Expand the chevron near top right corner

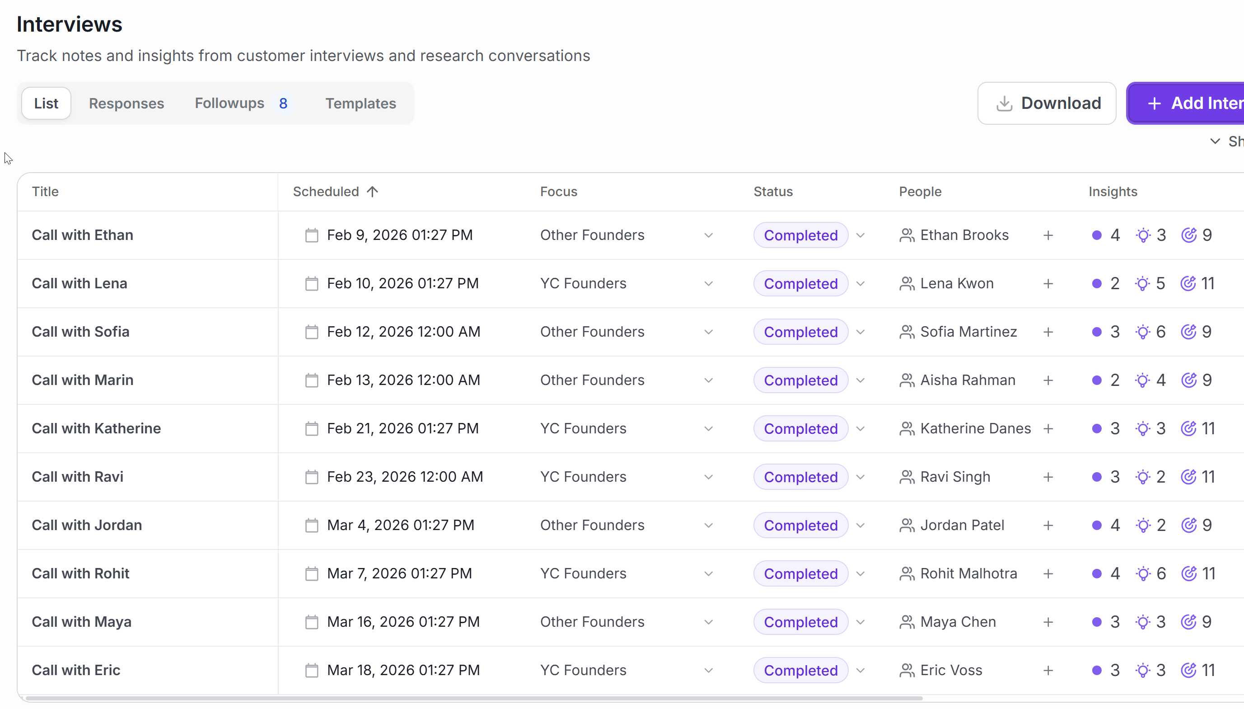coord(1215,141)
